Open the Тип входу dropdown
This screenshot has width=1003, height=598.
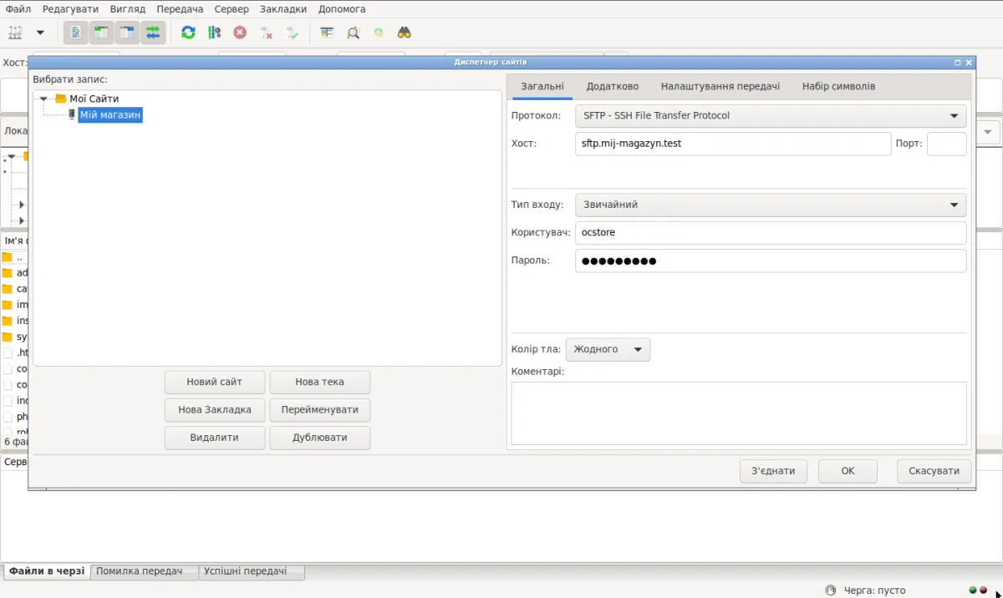[x=771, y=205]
